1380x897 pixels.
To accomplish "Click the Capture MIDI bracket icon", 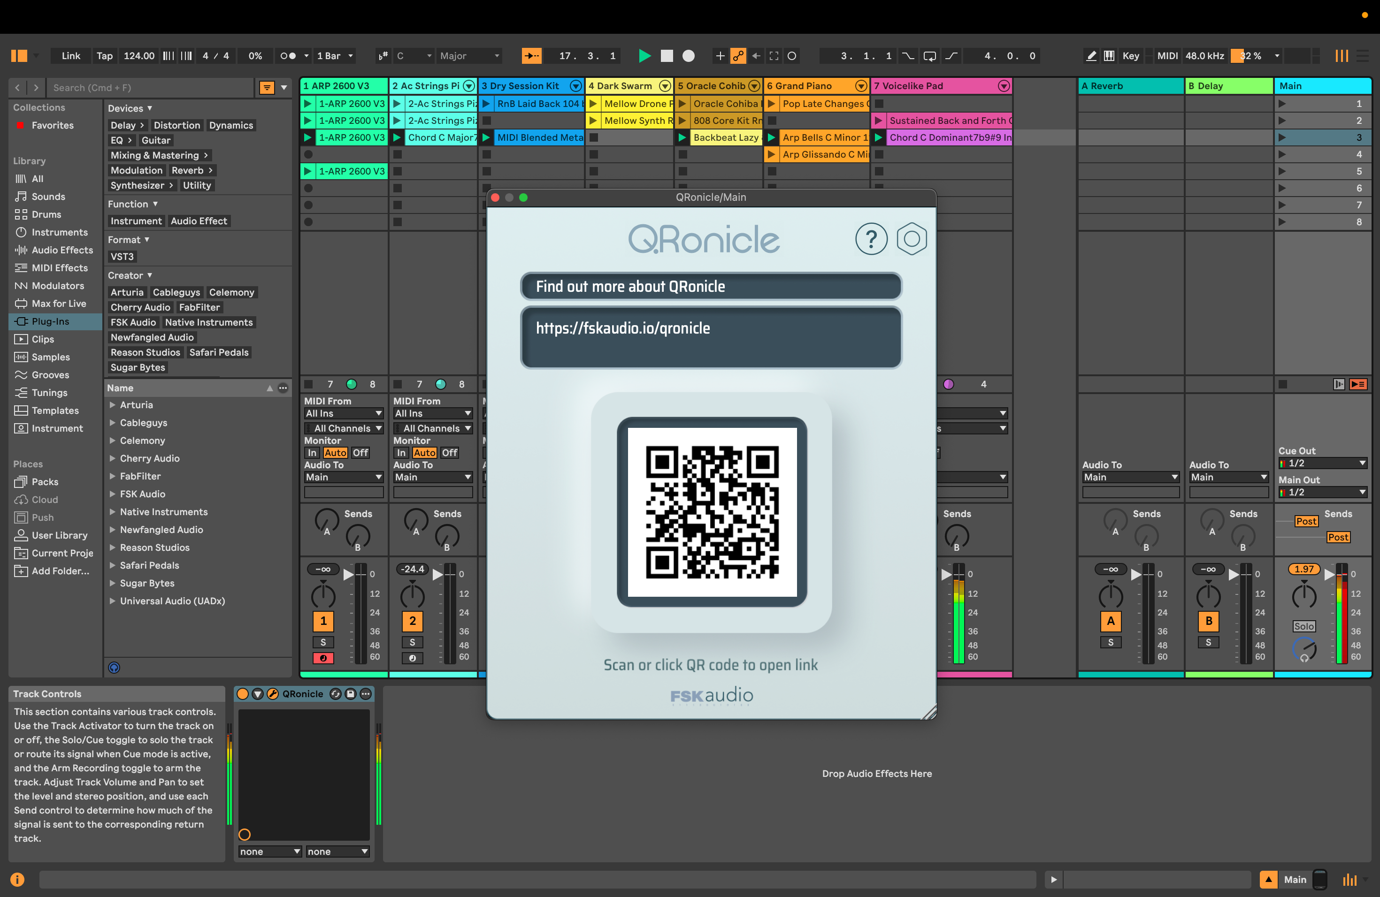I will [x=774, y=56].
